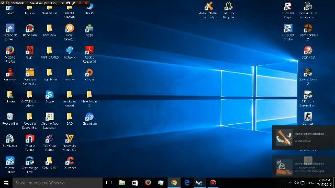Open the volume control in system tray

296,183
